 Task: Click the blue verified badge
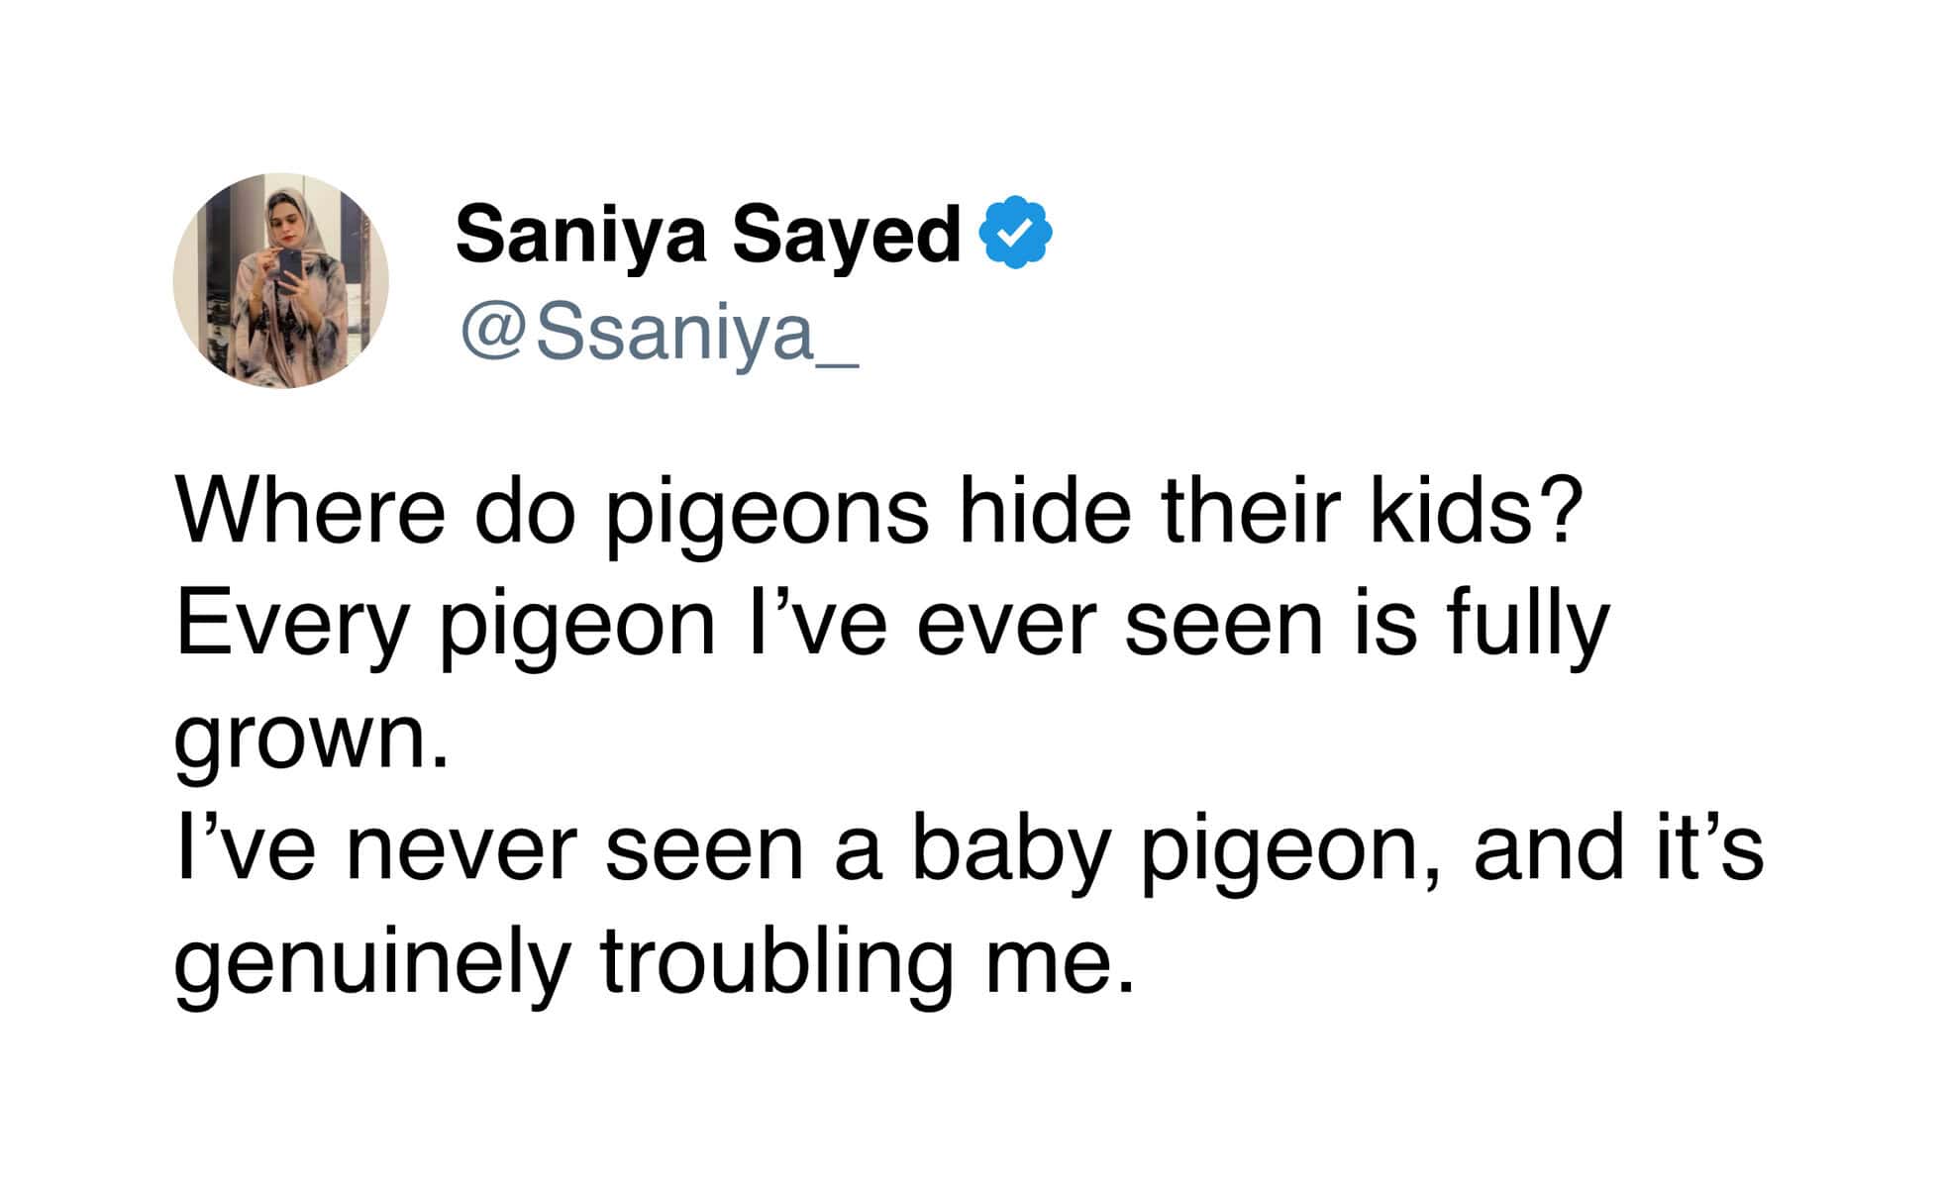pos(1015,233)
